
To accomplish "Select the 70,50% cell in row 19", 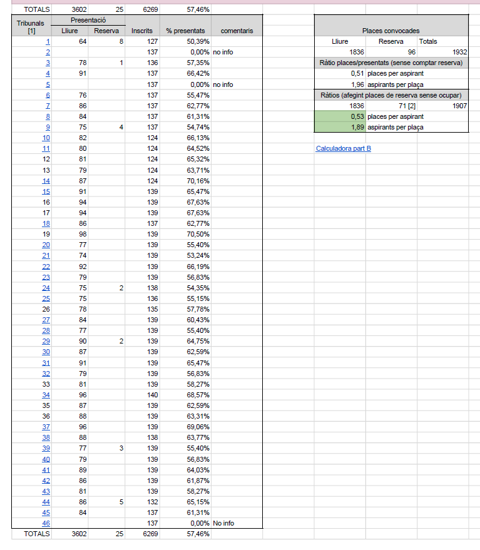I will pyautogui.click(x=185, y=234).
